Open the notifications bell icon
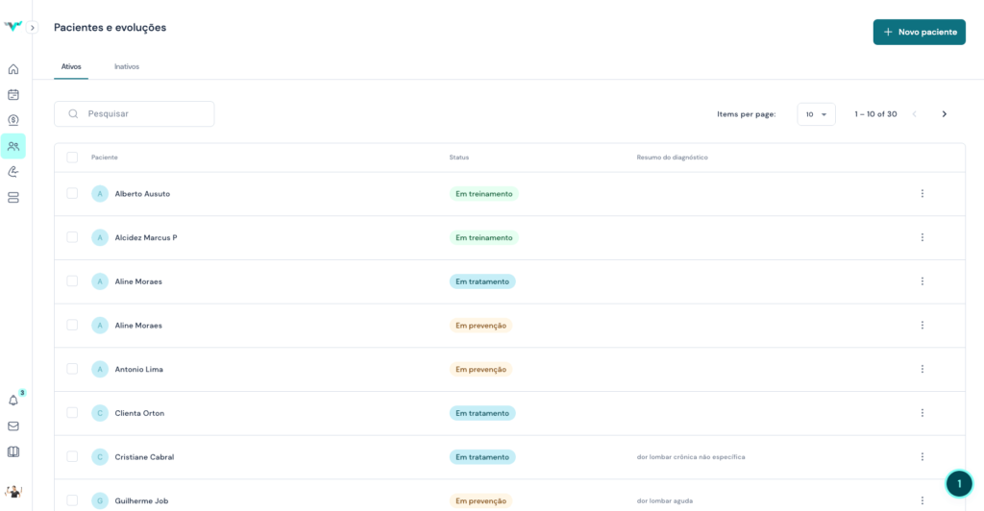The image size is (984, 511). click(13, 401)
